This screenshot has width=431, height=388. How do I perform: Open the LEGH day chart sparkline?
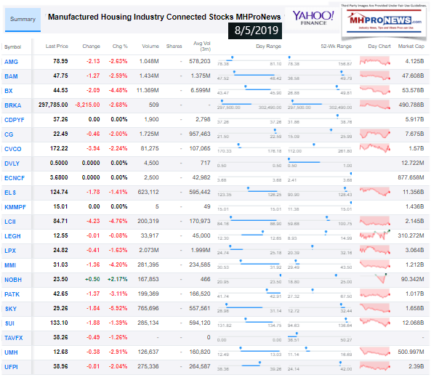(375, 235)
